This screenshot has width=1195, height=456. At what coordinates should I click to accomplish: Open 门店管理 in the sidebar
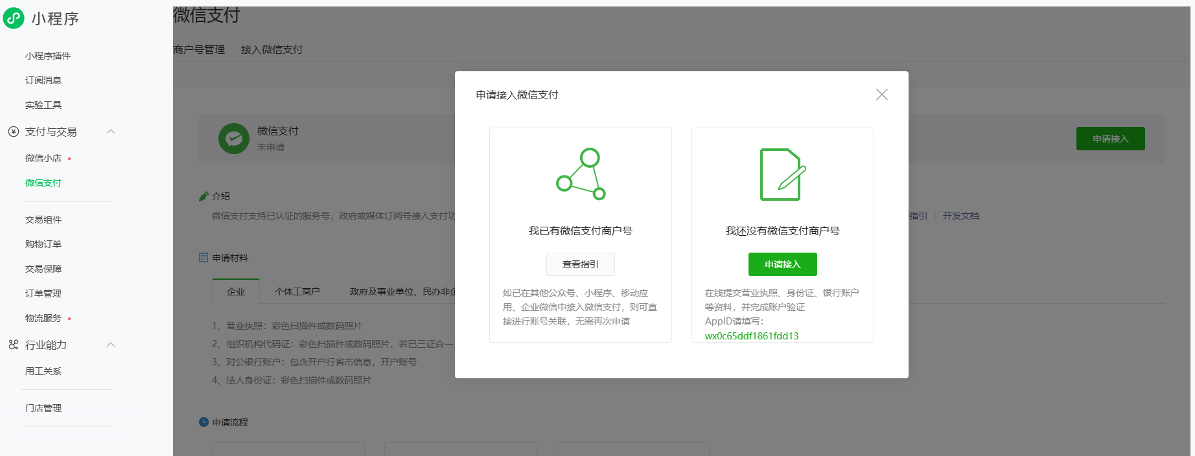(43, 408)
